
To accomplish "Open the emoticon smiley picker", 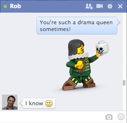I will click(121, 117).
